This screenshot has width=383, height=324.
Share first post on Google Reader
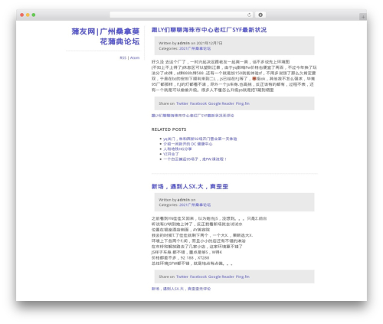pyautogui.click(x=221, y=103)
